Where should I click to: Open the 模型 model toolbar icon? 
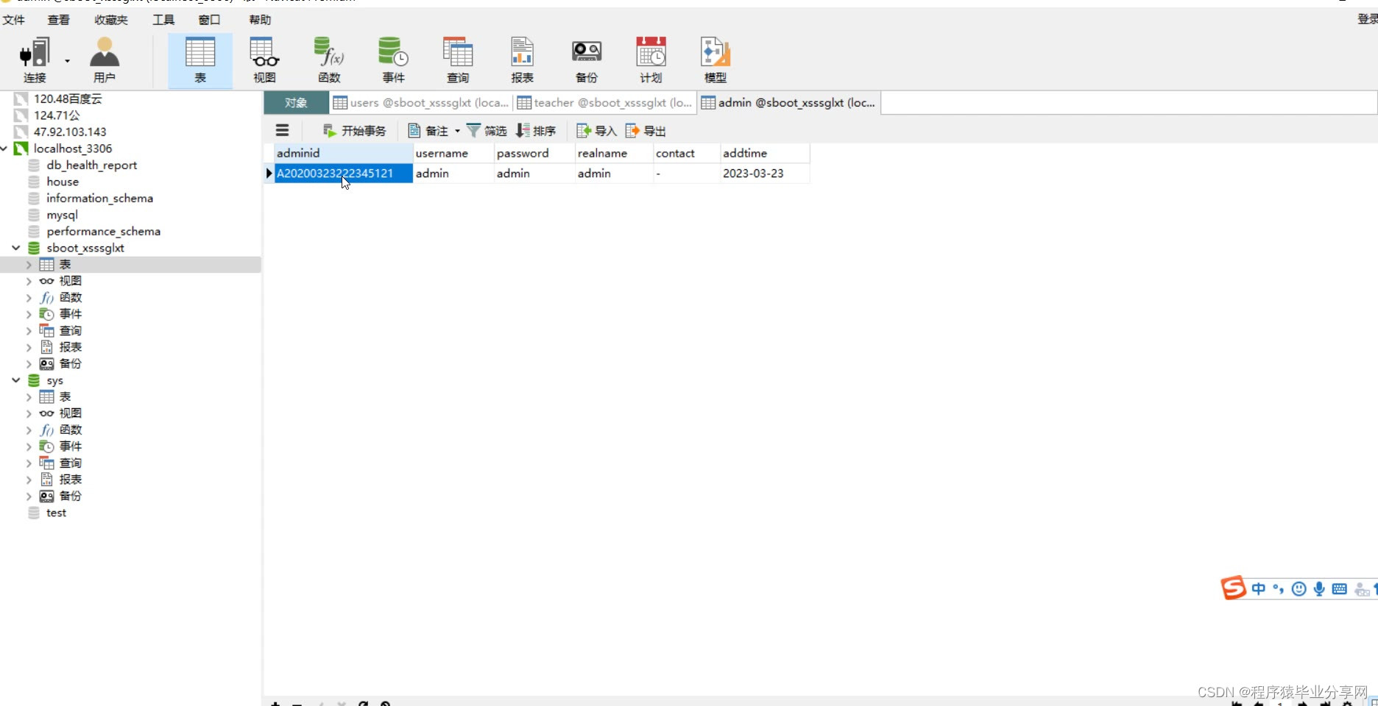click(715, 60)
